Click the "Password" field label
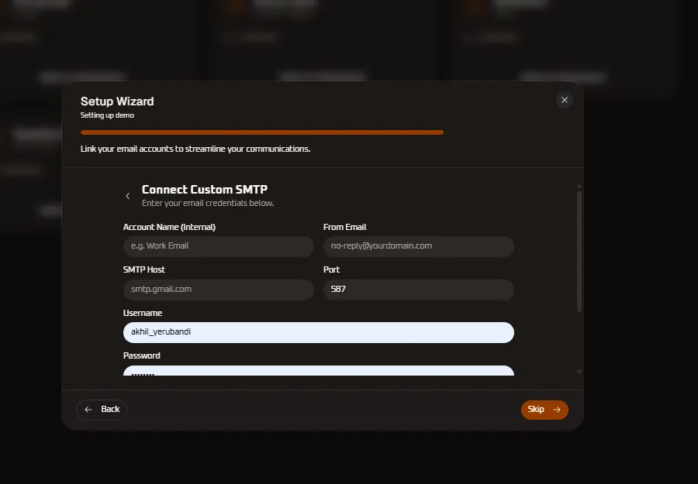This screenshot has height=484, width=698. (142, 355)
